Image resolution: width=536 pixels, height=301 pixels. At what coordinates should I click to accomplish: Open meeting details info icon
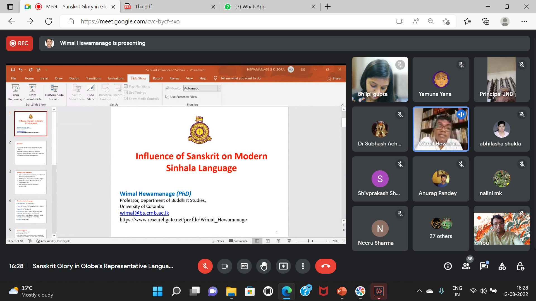click(448, 266)
